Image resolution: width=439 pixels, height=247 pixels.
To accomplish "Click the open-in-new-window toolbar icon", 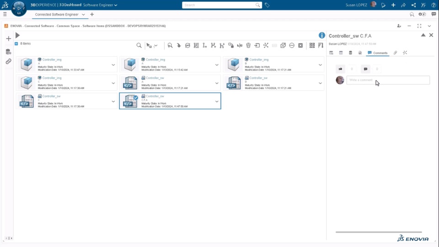I will 283,45.
